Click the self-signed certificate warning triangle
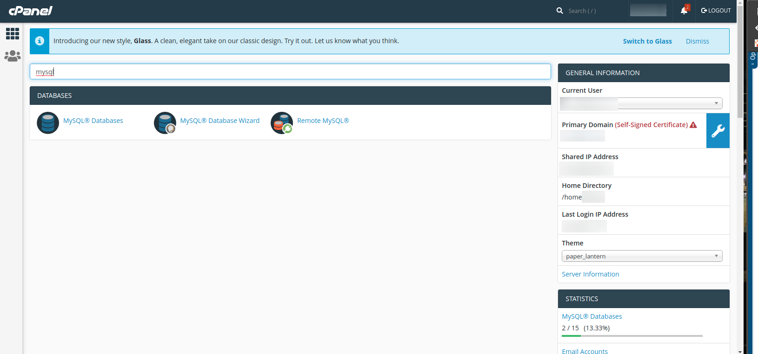Image resolution: width=758 pixels, height=354 pixels. tap(693, 125)
